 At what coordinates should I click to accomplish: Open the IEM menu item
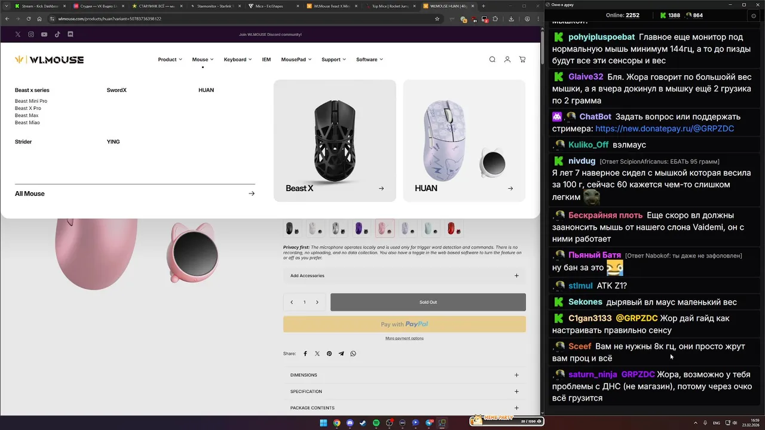267,60
